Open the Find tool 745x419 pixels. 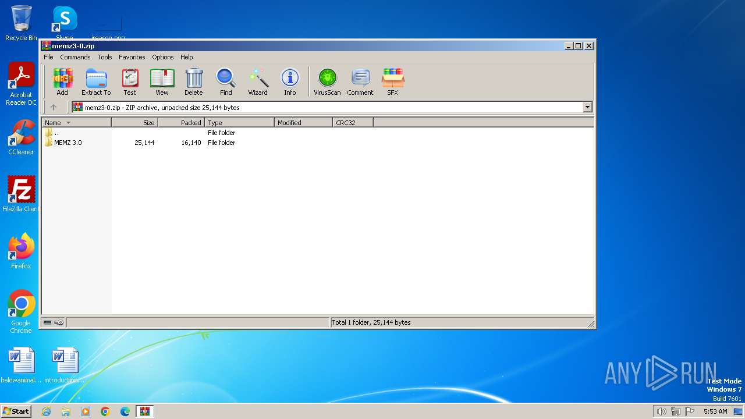[226, 81]
